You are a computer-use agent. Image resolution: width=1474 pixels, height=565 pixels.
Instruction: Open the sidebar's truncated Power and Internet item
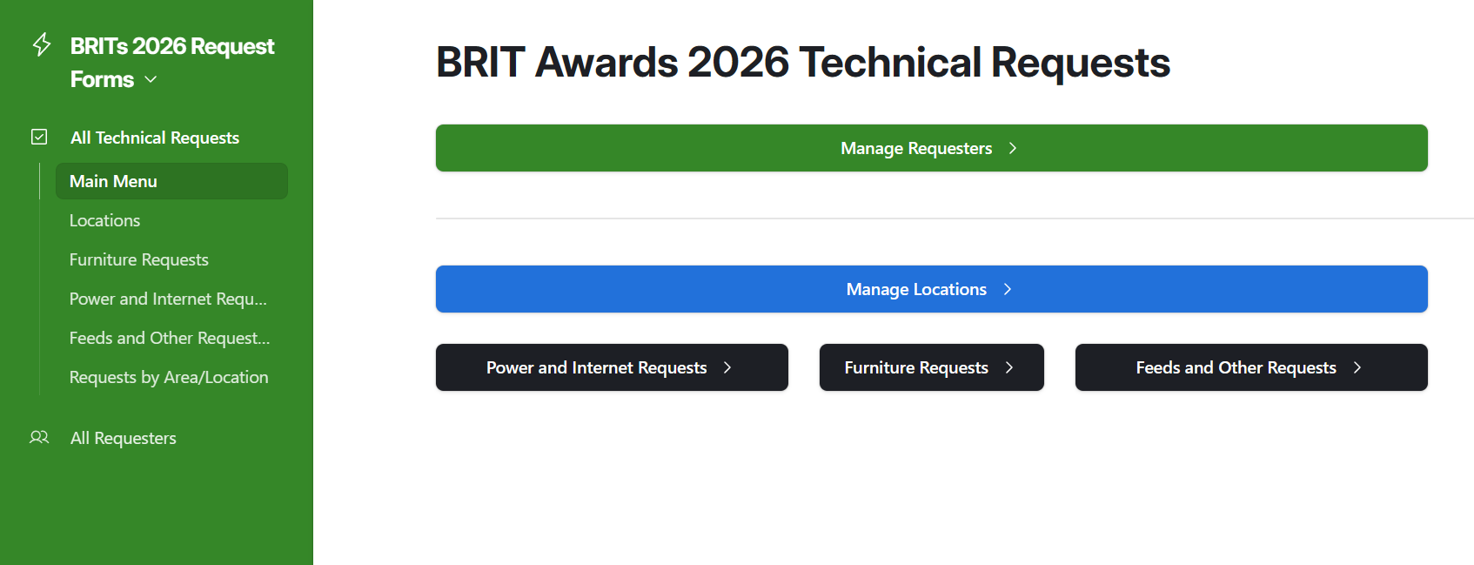click(x=168, y=299)
